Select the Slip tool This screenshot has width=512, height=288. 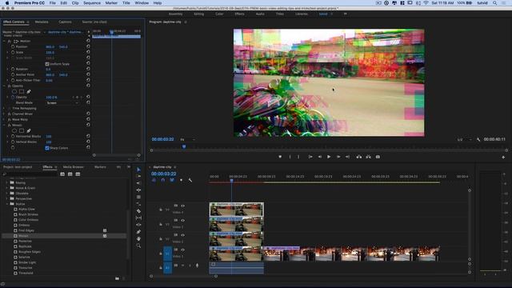[x=138, y=218]
